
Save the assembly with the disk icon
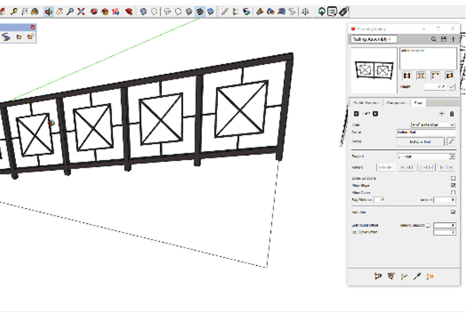(x=443, y=39)
